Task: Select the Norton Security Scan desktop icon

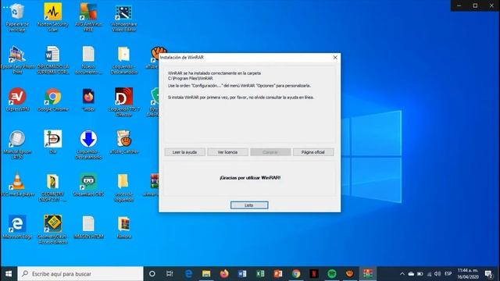Action: (x=53, y=18)
